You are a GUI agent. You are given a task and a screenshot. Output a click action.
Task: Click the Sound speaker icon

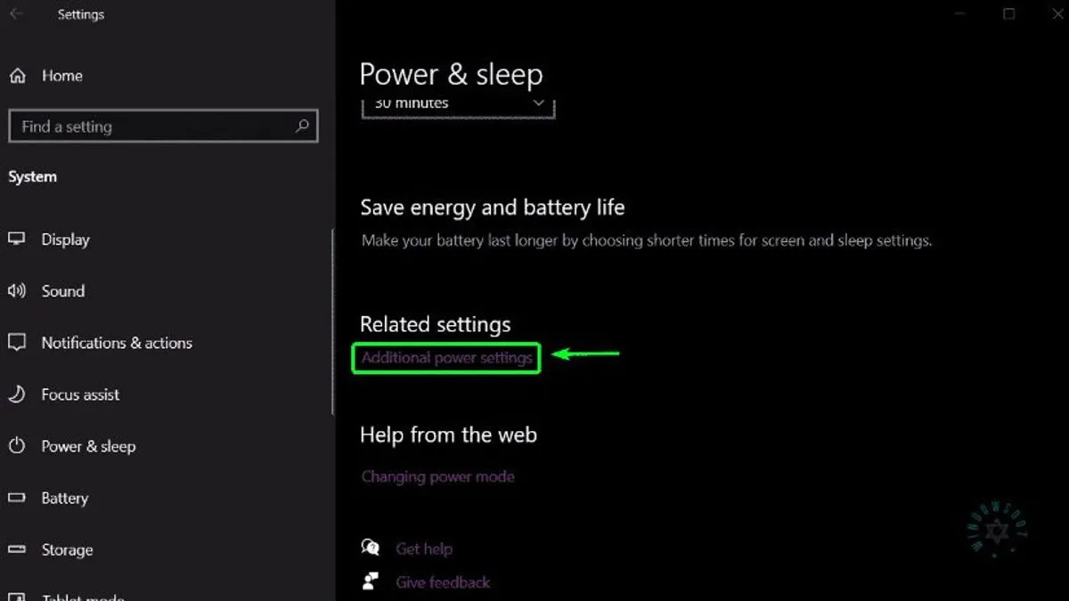[17, 291]
